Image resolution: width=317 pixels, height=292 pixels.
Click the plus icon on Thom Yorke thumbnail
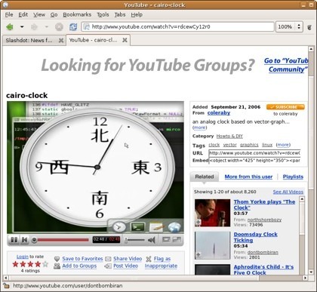[199, 223]
